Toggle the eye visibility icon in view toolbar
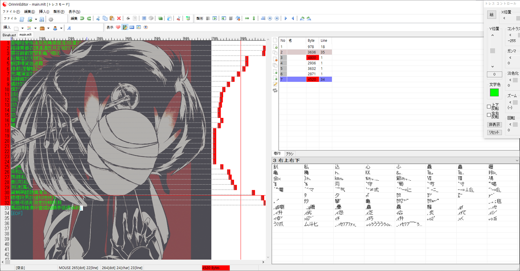The height and width of the screenshot is (271, 520). coord(145,28)
